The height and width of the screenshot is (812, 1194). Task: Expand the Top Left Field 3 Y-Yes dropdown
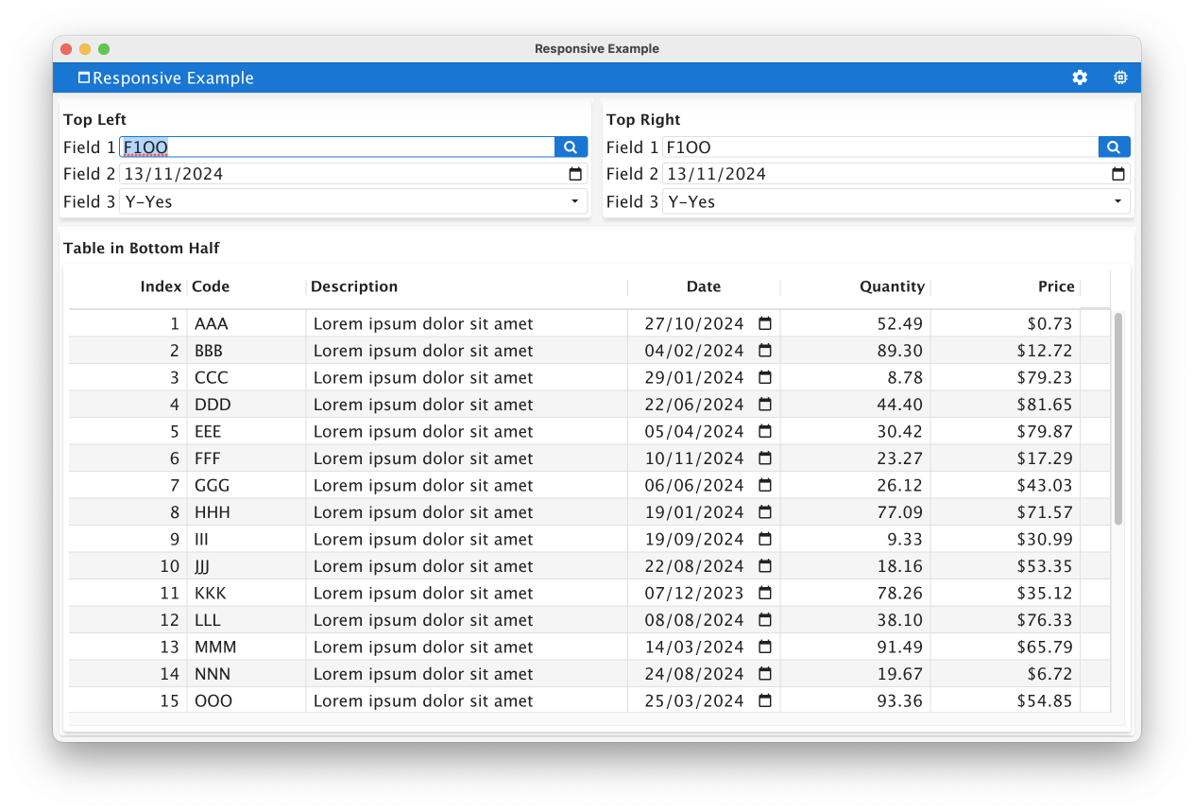coord(574,201)
